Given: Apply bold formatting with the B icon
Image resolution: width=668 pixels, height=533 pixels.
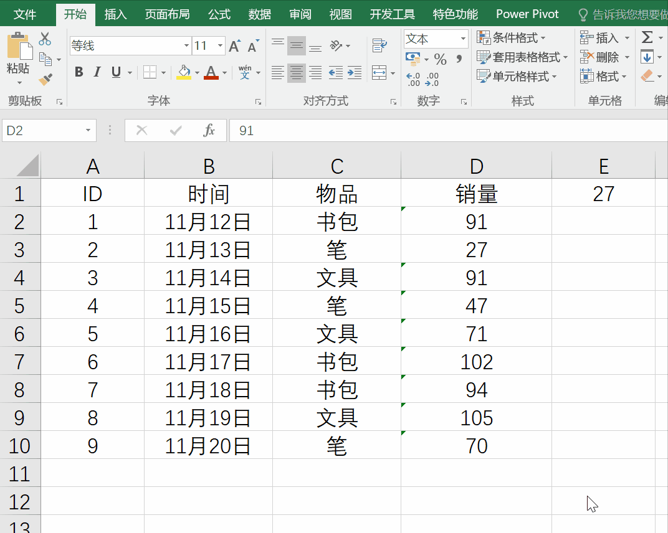Looking at the screenshot, I should (x=79, y=72).
